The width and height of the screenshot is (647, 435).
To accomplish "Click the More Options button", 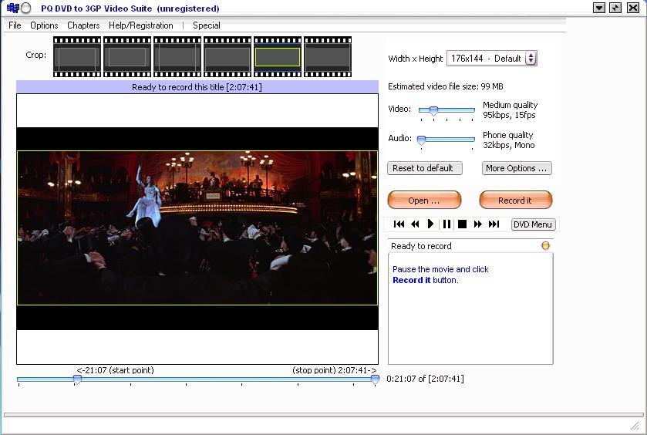I will 517,168.
